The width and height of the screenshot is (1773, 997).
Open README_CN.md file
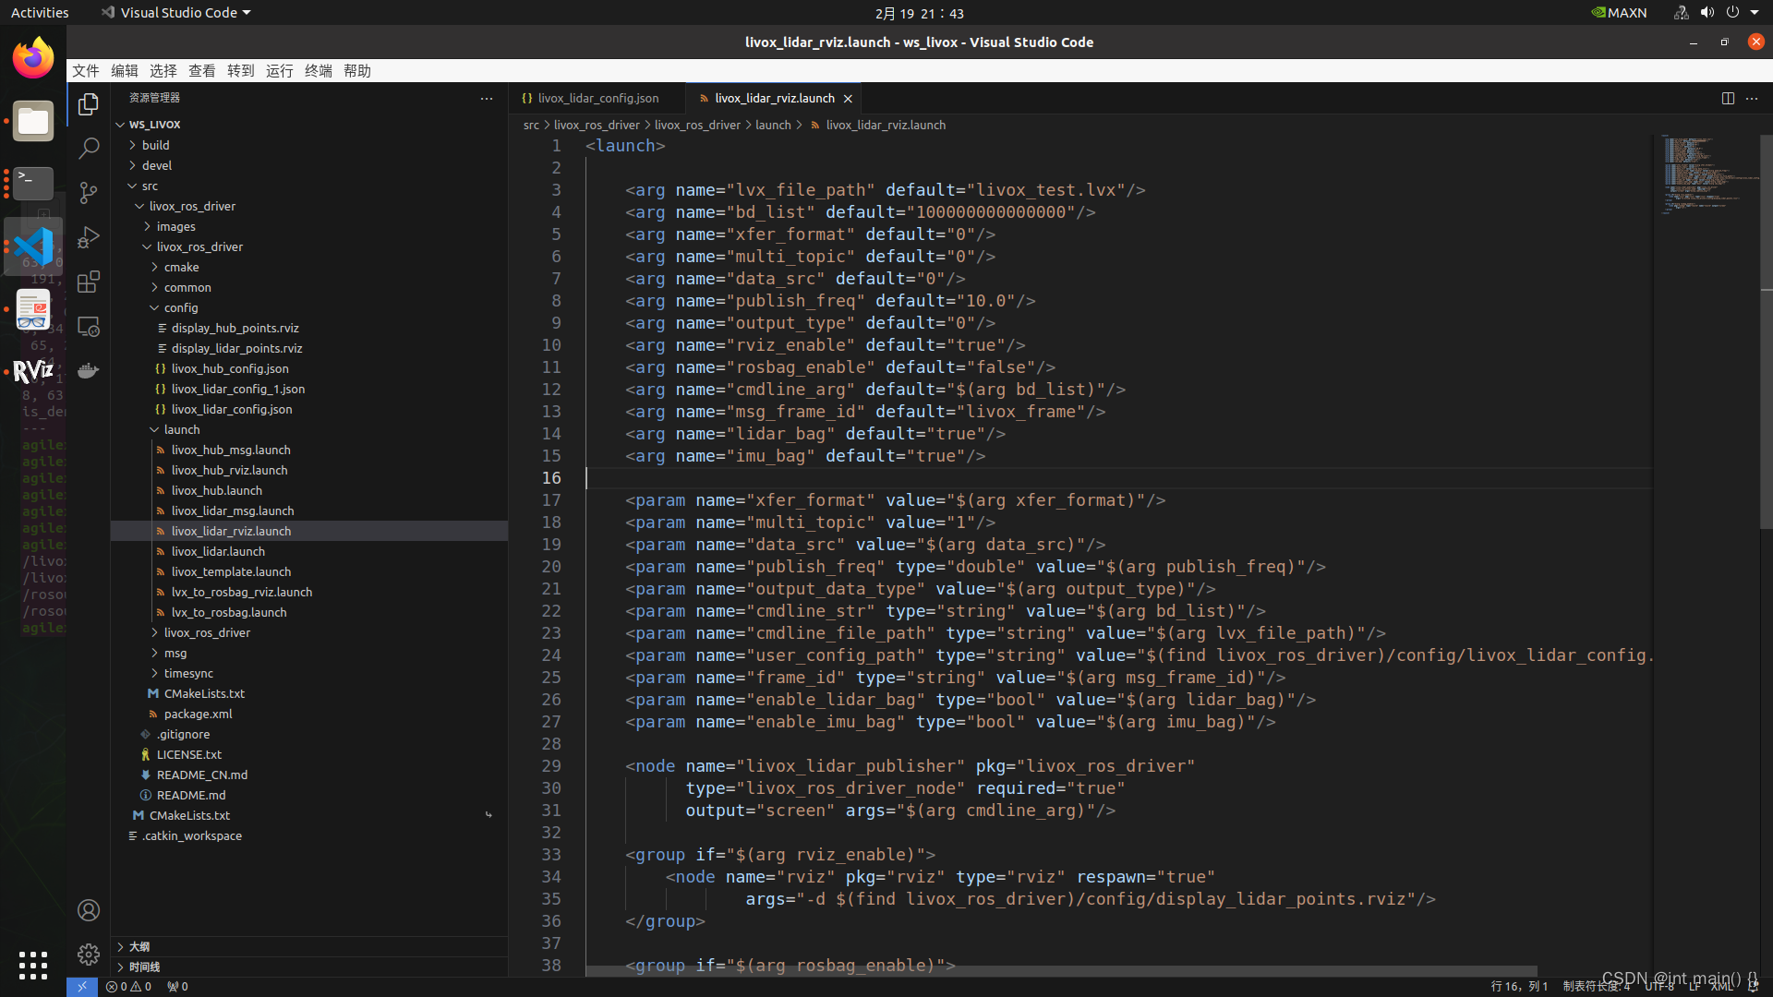coord(201,775)
